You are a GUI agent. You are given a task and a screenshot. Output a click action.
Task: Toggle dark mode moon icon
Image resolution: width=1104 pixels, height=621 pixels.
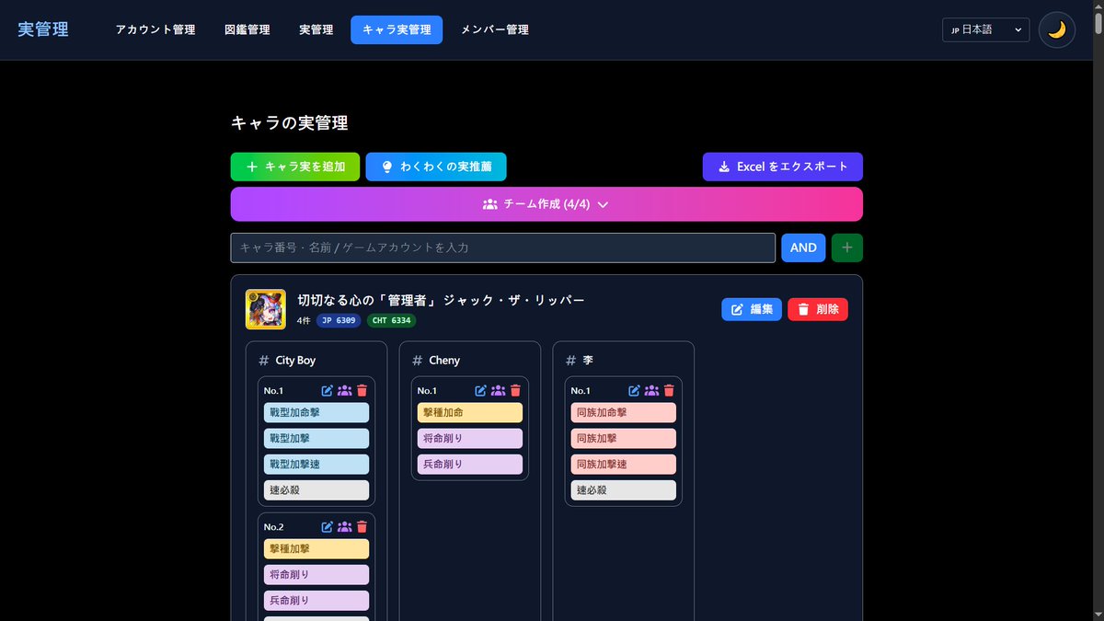pyautogui.click(x=1057, y=29)
